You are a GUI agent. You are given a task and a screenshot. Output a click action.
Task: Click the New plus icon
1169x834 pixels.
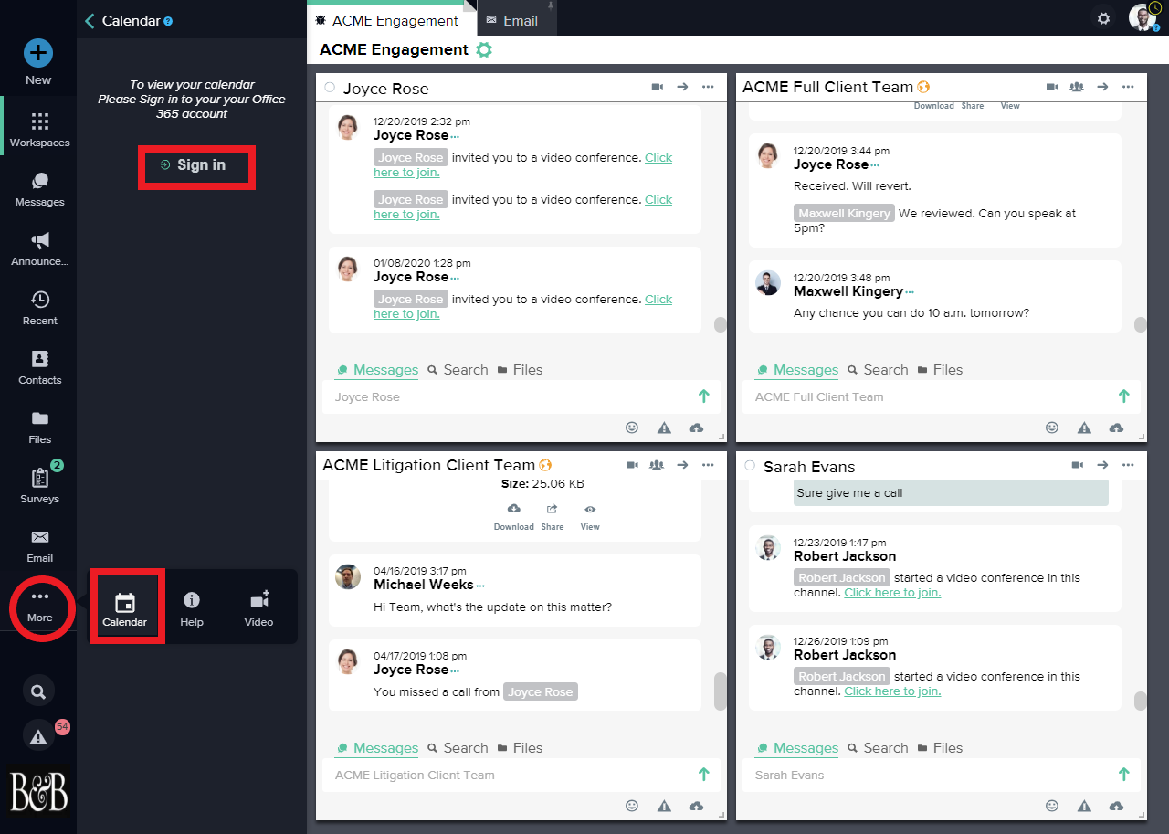click(x=38, y=54)
